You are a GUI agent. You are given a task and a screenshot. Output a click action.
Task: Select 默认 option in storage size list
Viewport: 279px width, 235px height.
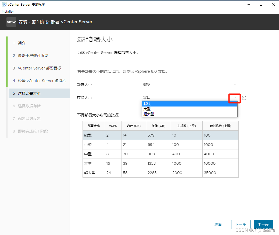[x=189, y=104]
